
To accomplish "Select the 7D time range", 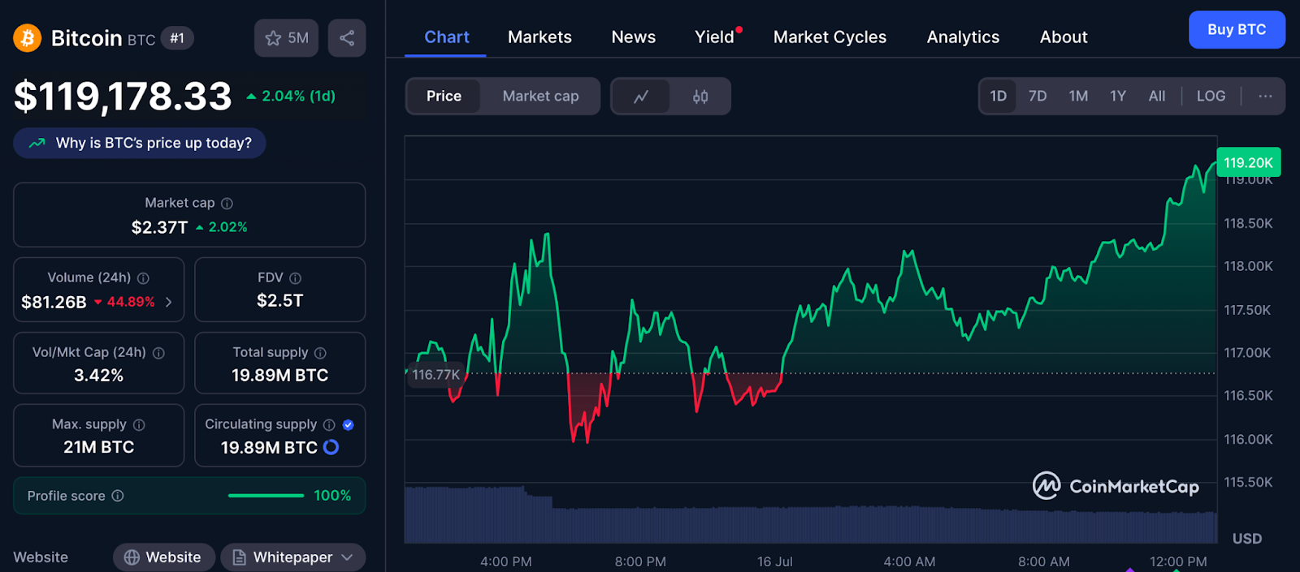I will 1038,97.
